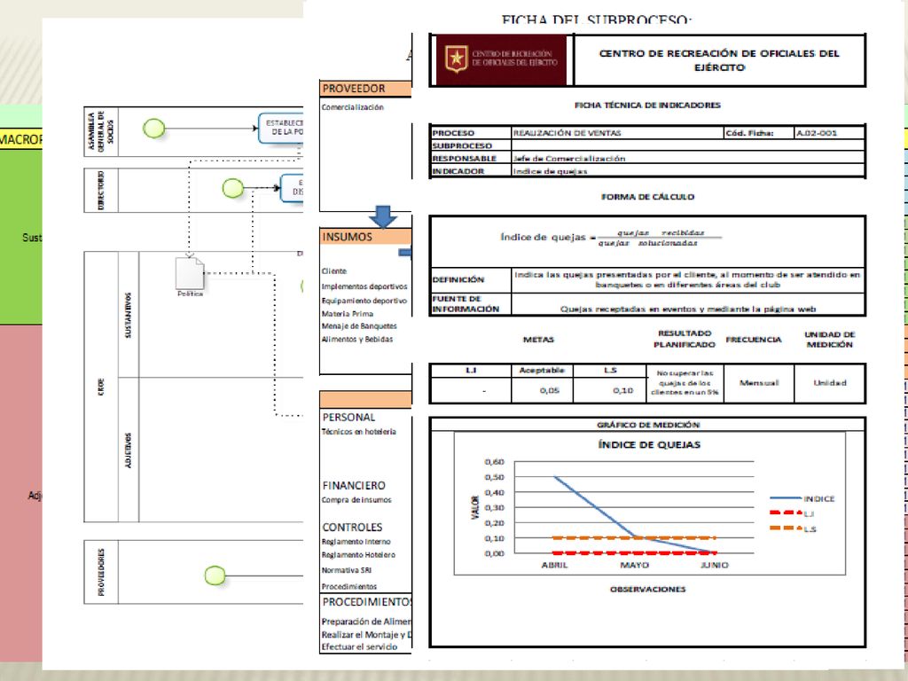Image resolution: width=908 pixels, height=681 pixels.
Task: Click the 'Materia Prima' item
Action: tap(348, 313)
